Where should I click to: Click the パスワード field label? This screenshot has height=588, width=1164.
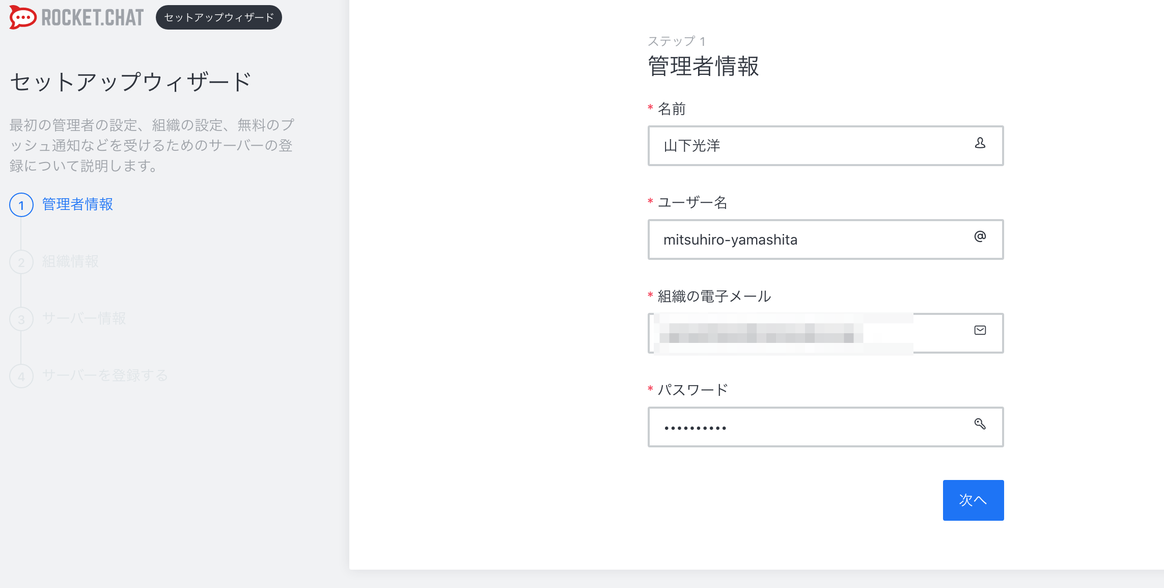point(693,390)
